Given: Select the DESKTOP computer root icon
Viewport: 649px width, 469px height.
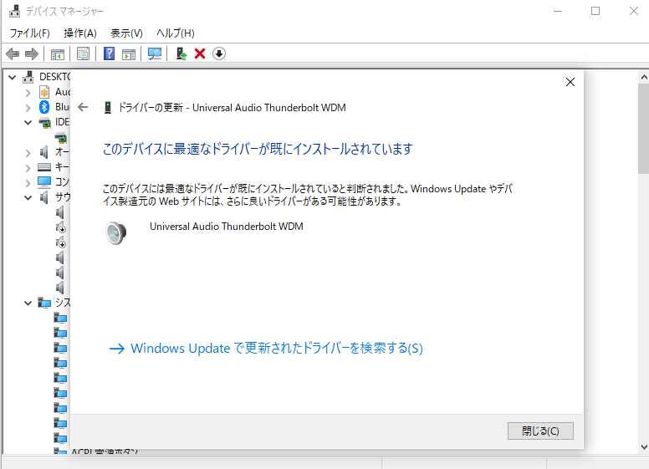Looking at the screenshot, I should [x=28, y=77].
